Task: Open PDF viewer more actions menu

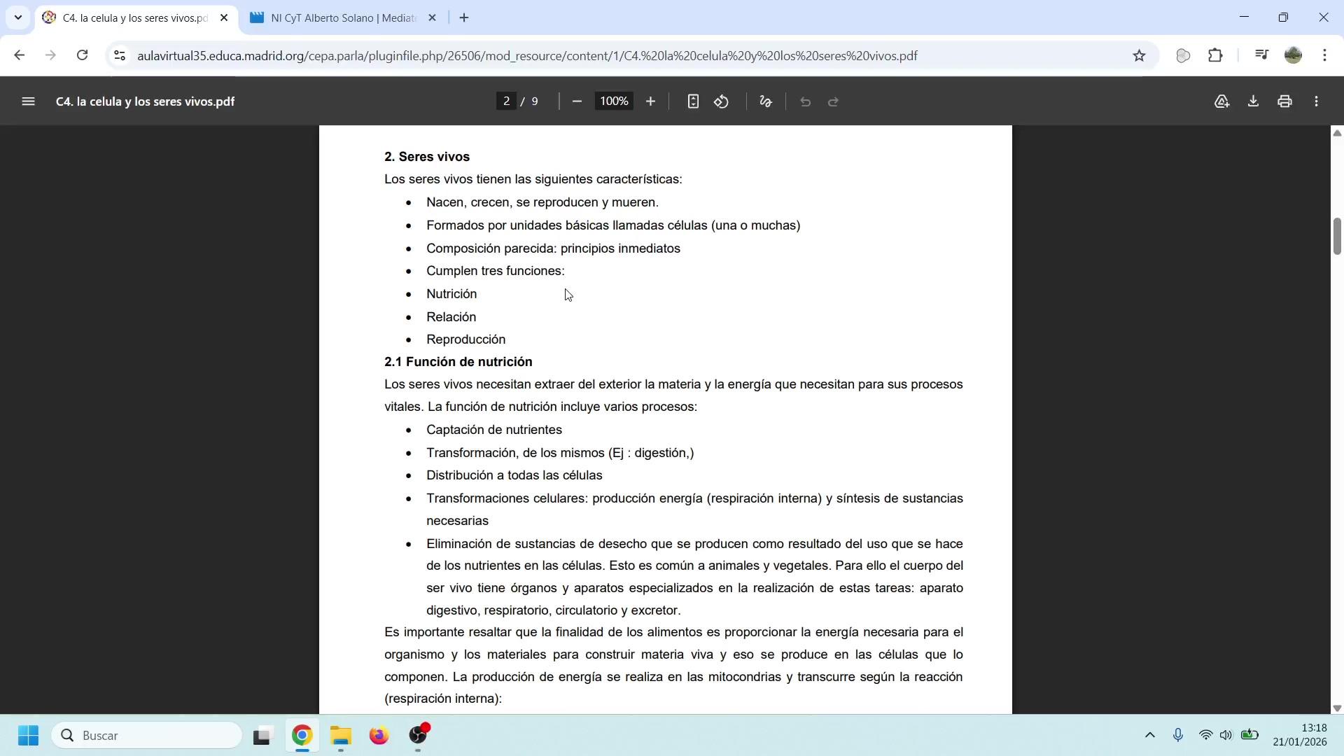Action: point(1317,101)
